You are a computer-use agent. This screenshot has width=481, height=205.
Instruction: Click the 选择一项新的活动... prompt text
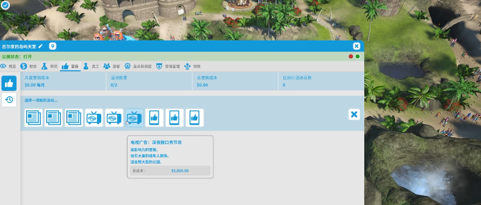[x=41, y=100]
